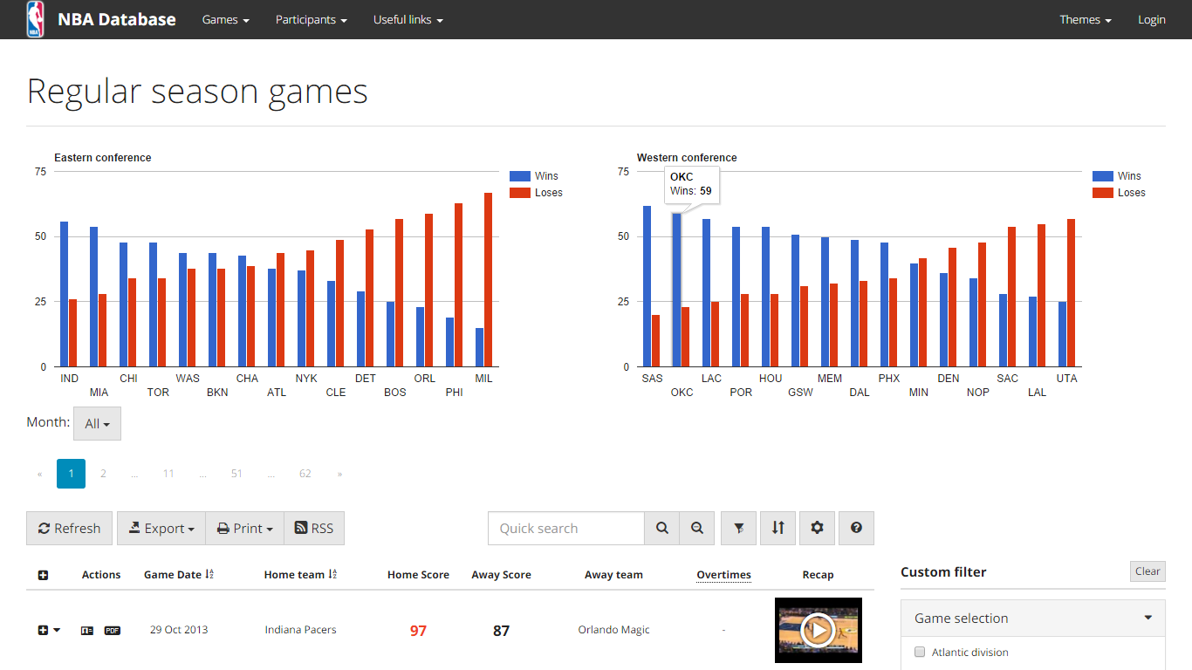This screenshot has width=1192, height=670.
Task: Open the sort options arrows icon
Action: (x=778, y=528)
